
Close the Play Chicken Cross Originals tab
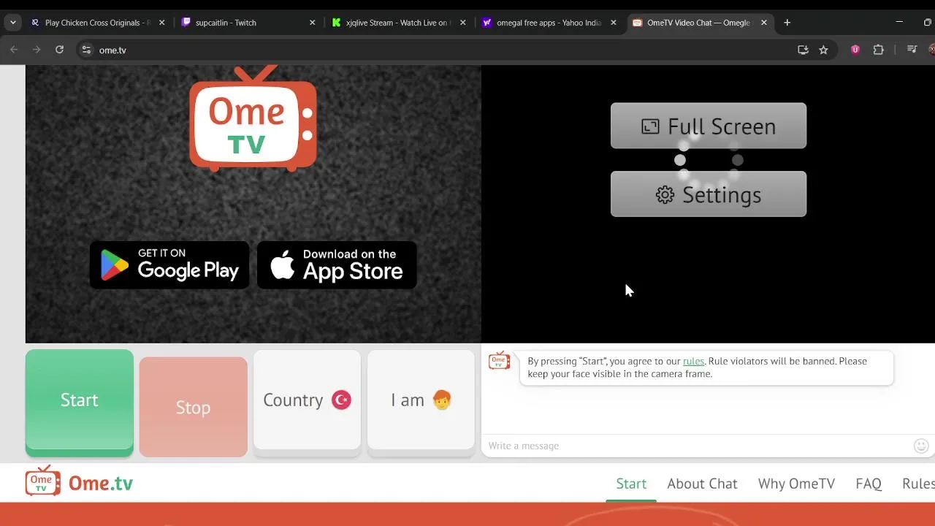pos(162,23)
